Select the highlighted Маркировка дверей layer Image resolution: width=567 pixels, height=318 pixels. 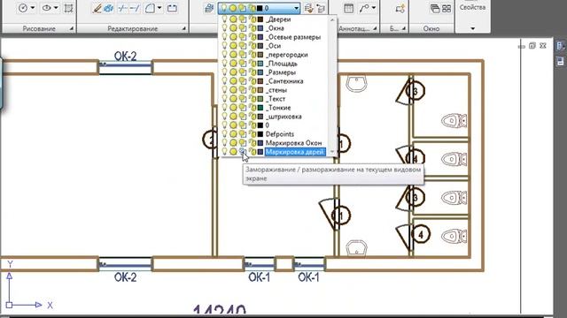click(x=295, y=152)
